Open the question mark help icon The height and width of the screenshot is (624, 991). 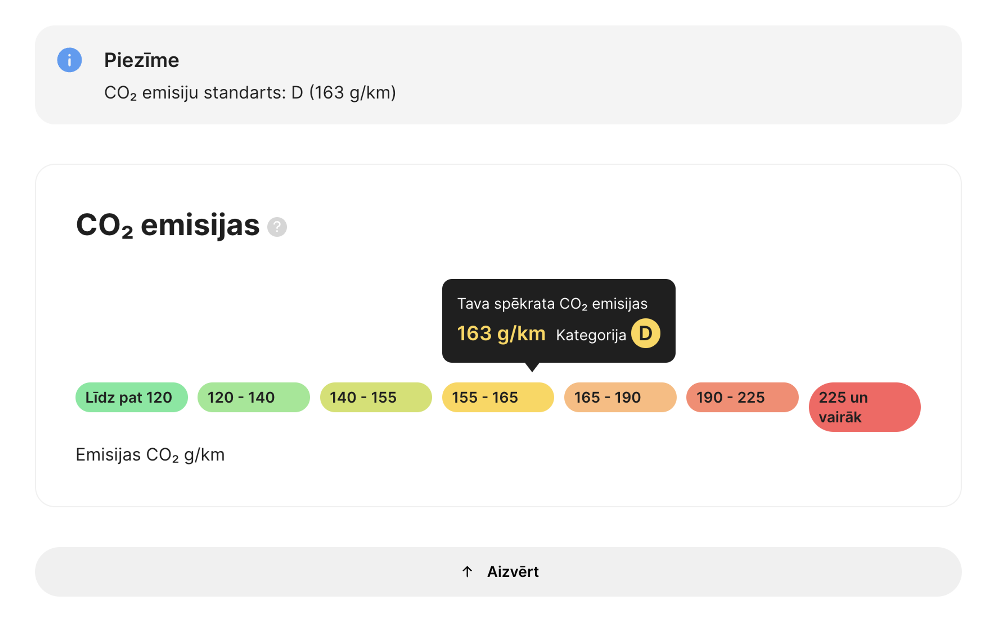coord(277,227)
